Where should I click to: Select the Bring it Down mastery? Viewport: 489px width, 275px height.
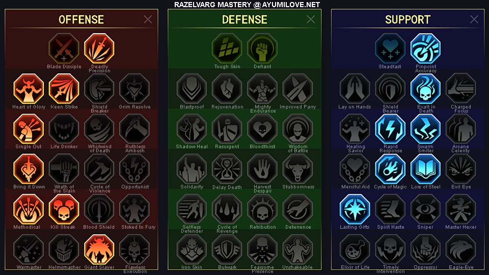tap(29, 169)
